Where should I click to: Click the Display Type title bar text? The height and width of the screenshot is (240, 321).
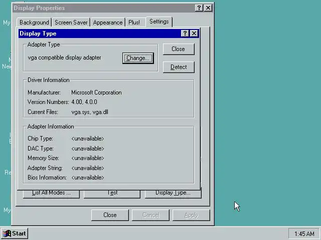click(38, 33)
